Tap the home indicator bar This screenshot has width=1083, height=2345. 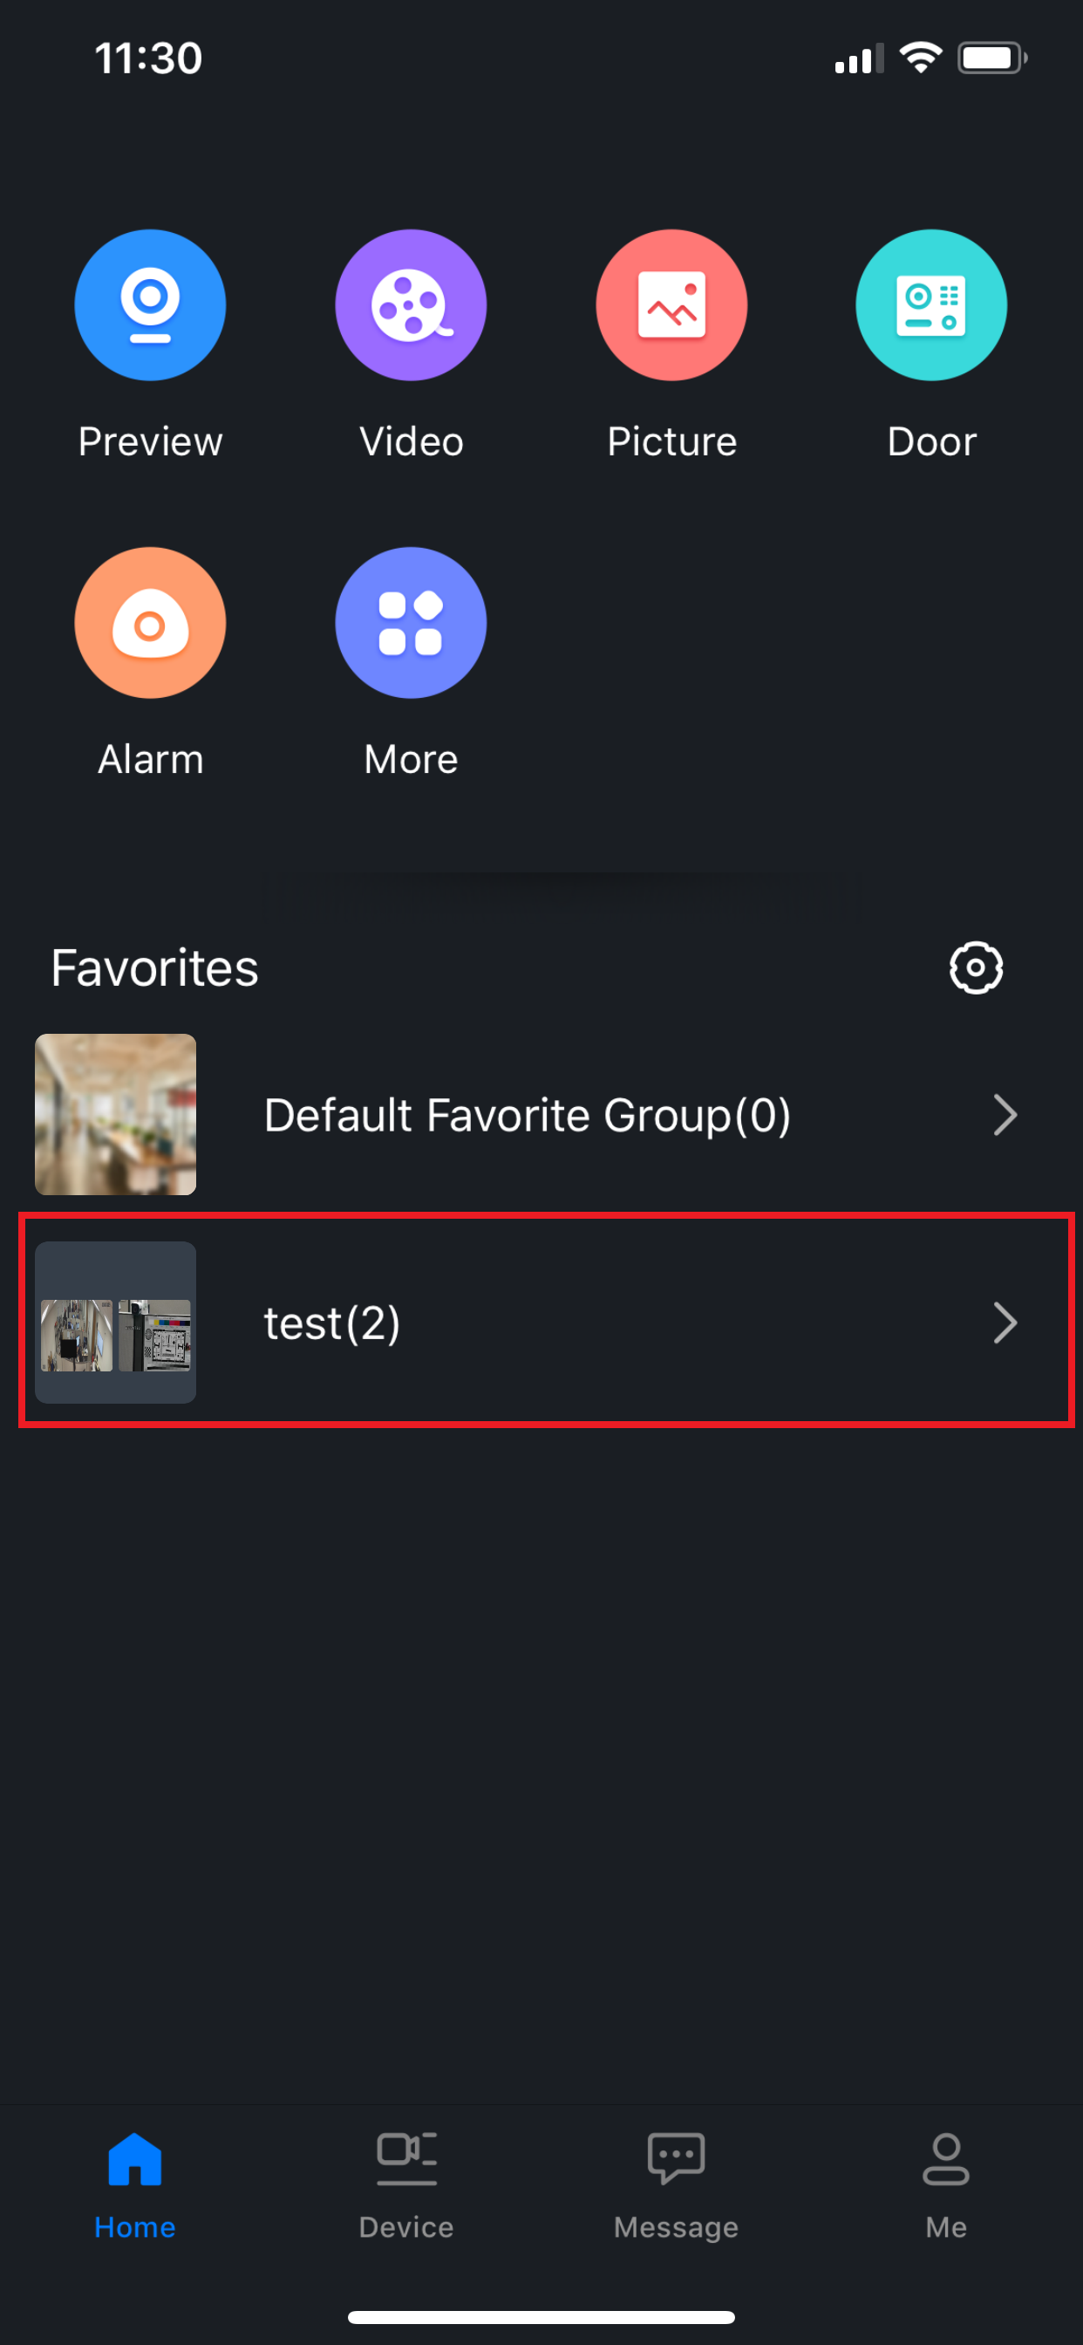tap(541, 2317)
